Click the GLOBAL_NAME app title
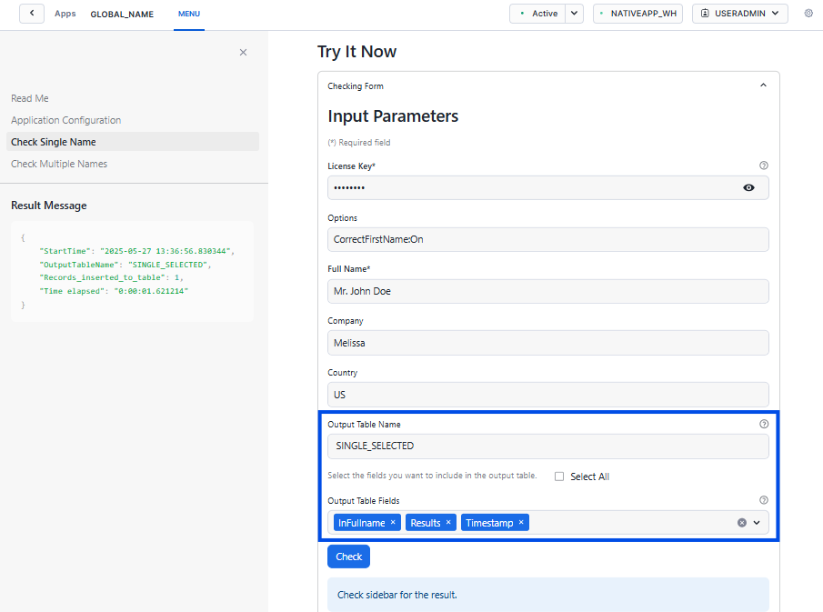This screenshot has width=823, height=612. point(122,15)
